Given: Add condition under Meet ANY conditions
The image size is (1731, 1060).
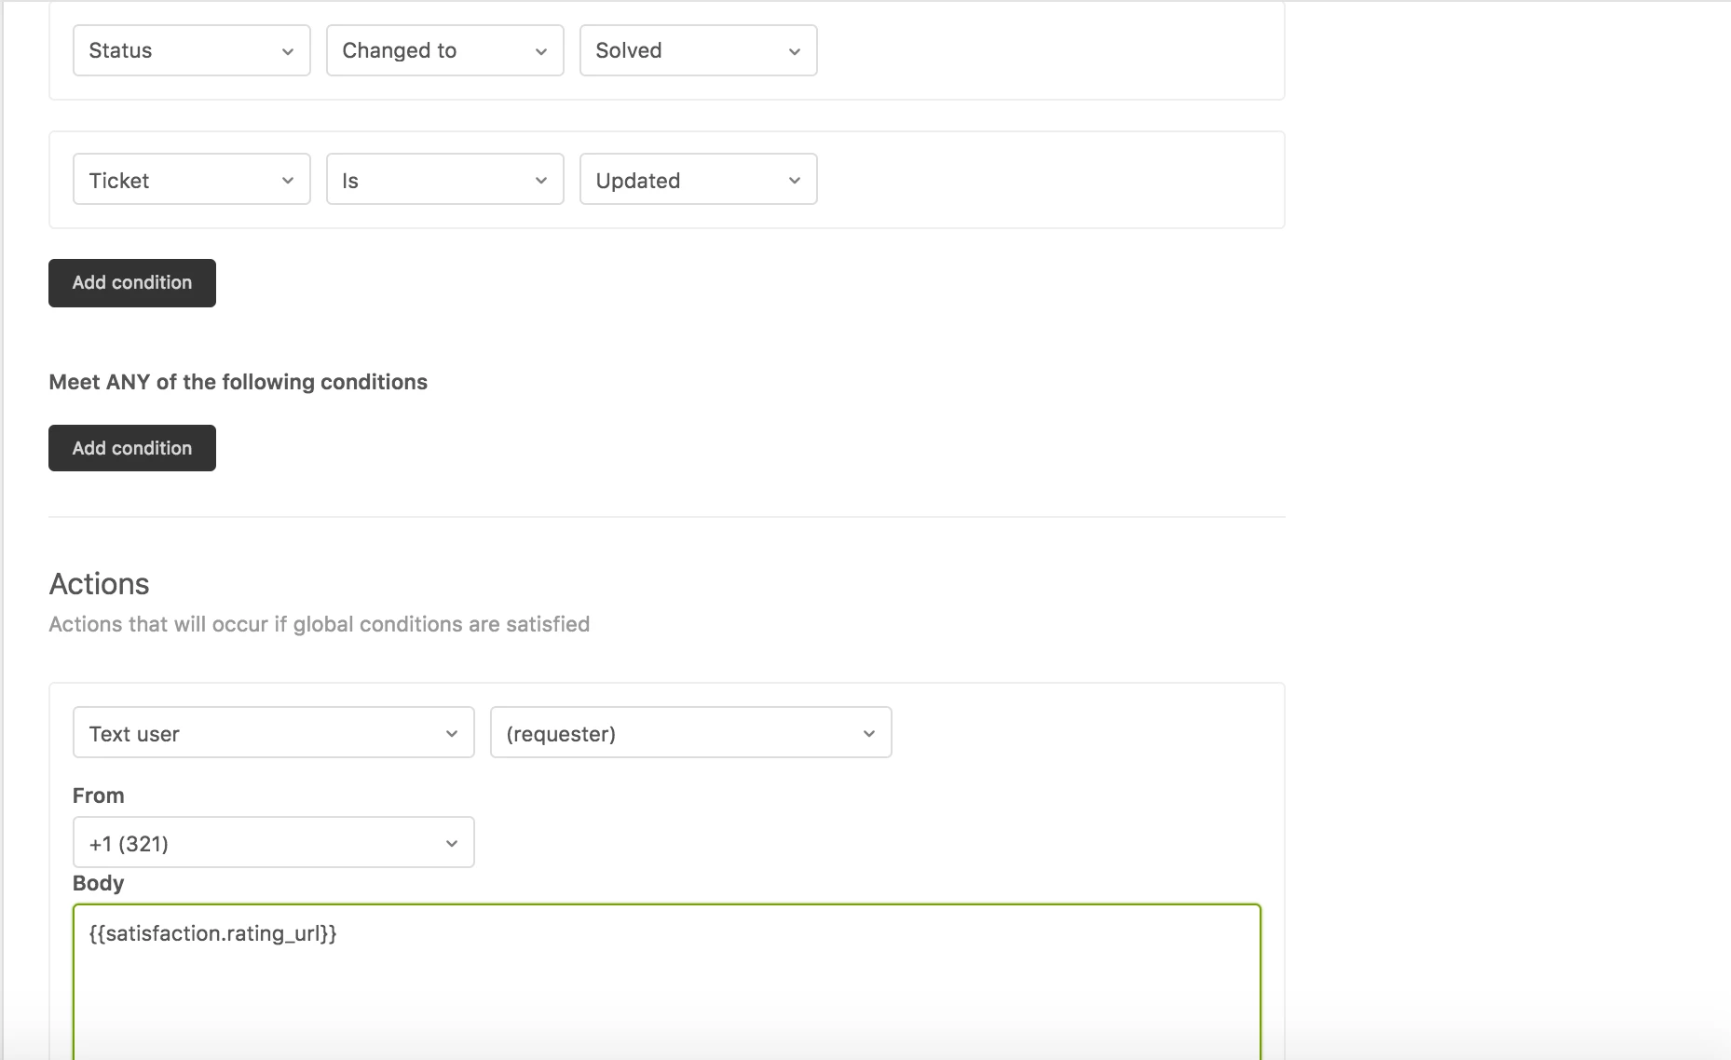Looking at the screenshot, I should pyautogui.click(x=132, y=448).
